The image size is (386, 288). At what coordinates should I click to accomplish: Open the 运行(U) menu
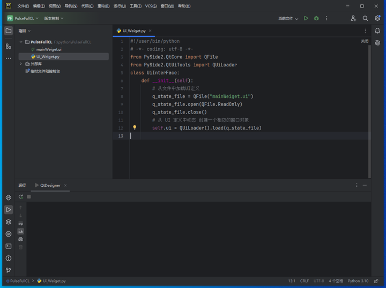[120, 6]
